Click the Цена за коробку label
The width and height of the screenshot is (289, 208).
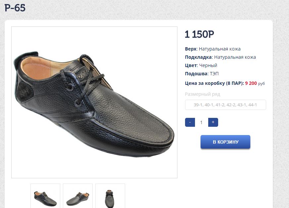point(214,83)
